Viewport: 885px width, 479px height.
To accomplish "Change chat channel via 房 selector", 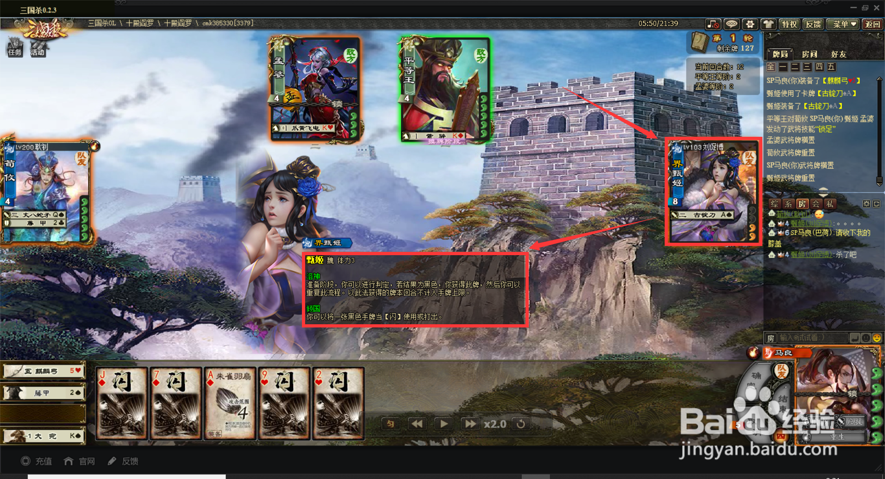I will [x=771, y=338].
